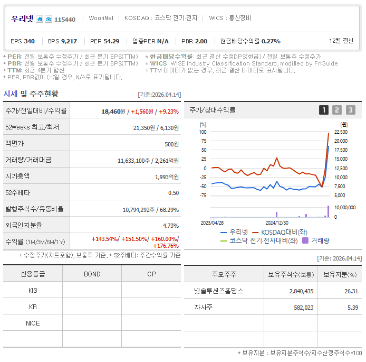366x362 pixels.
Task: Select 업종PER N/A value
Action: [150, 41]
